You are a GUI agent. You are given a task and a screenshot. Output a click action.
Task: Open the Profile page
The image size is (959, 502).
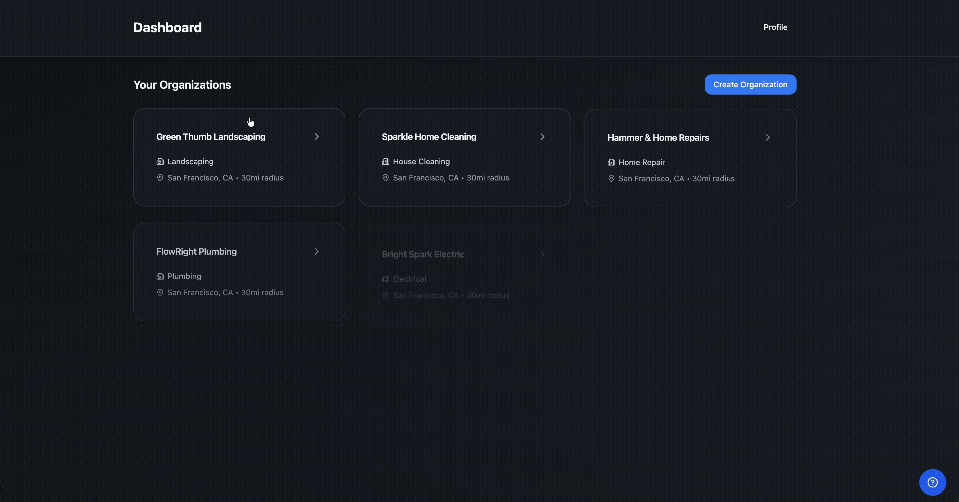tap(775, 27)
